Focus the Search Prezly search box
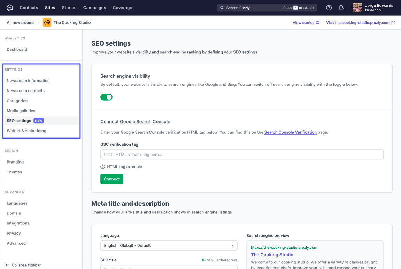This screenshot has height=269, width=401. 267,8
